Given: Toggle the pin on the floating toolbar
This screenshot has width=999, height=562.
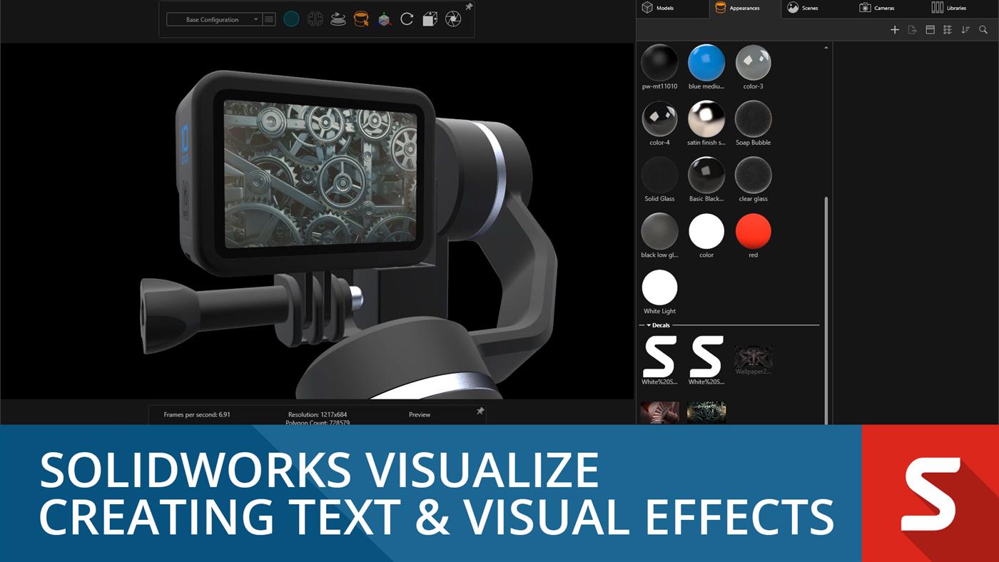Looking at the screenshot, I should click(468, 7).
